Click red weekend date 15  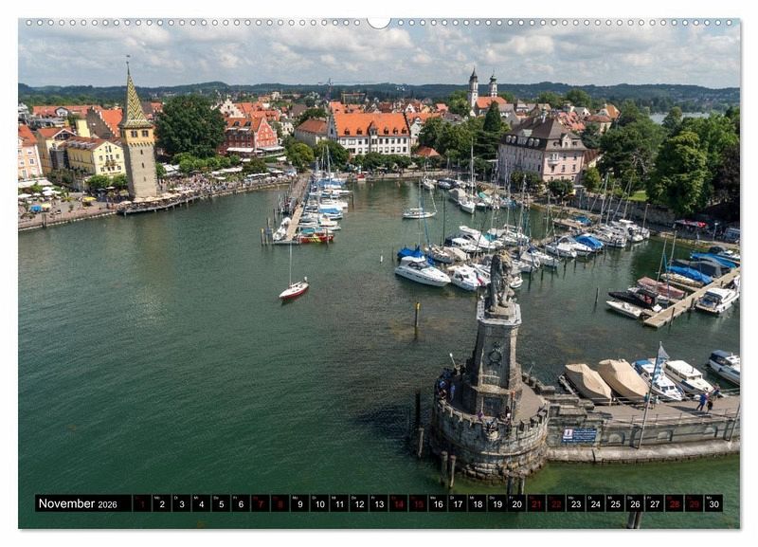418,503
